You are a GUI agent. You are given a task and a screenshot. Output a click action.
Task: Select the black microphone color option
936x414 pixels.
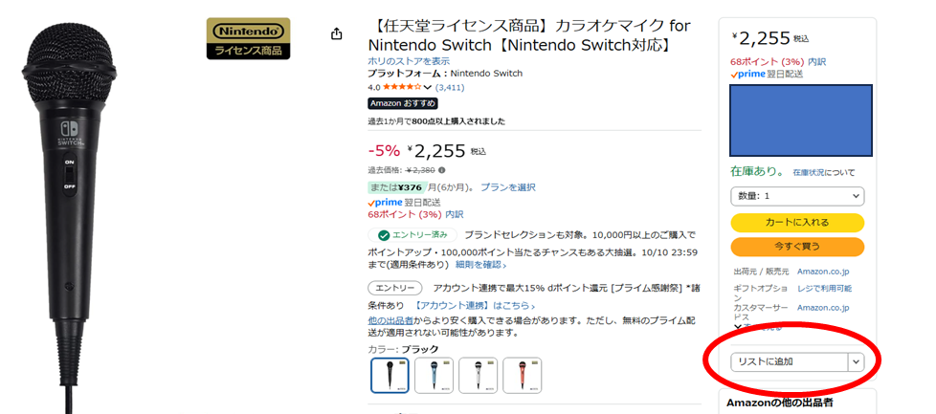[x=390, y=376]
